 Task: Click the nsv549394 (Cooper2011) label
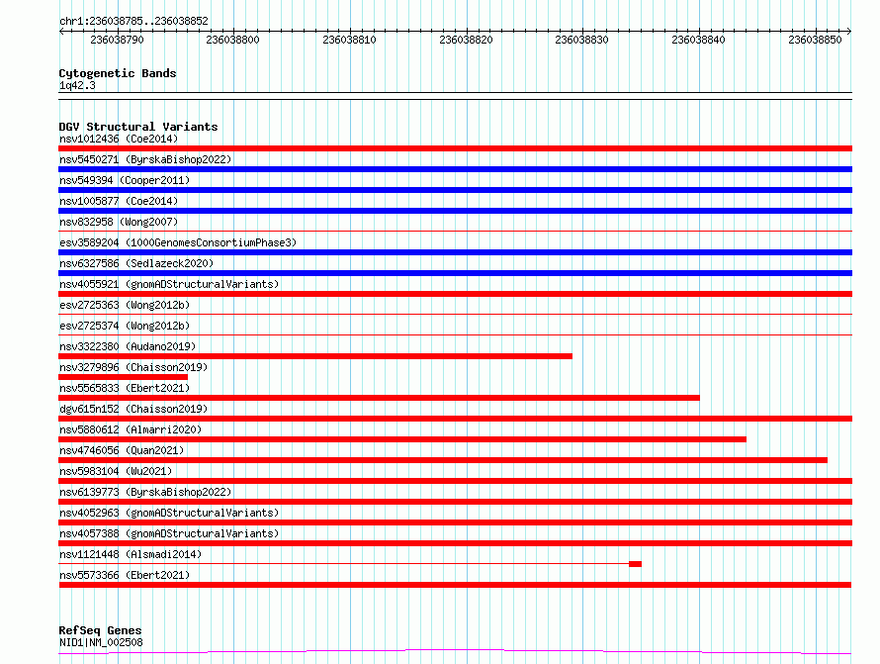(x=125, y=180)
